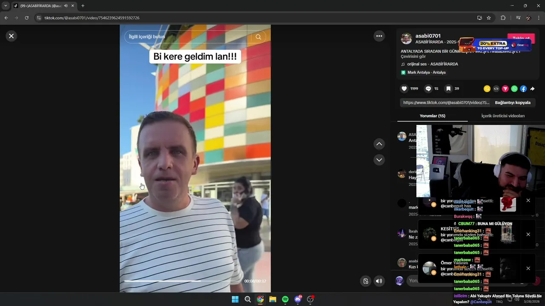Toggle the auto-scroll button beside volume
The image size is (545, 306).
pos(365,281)
